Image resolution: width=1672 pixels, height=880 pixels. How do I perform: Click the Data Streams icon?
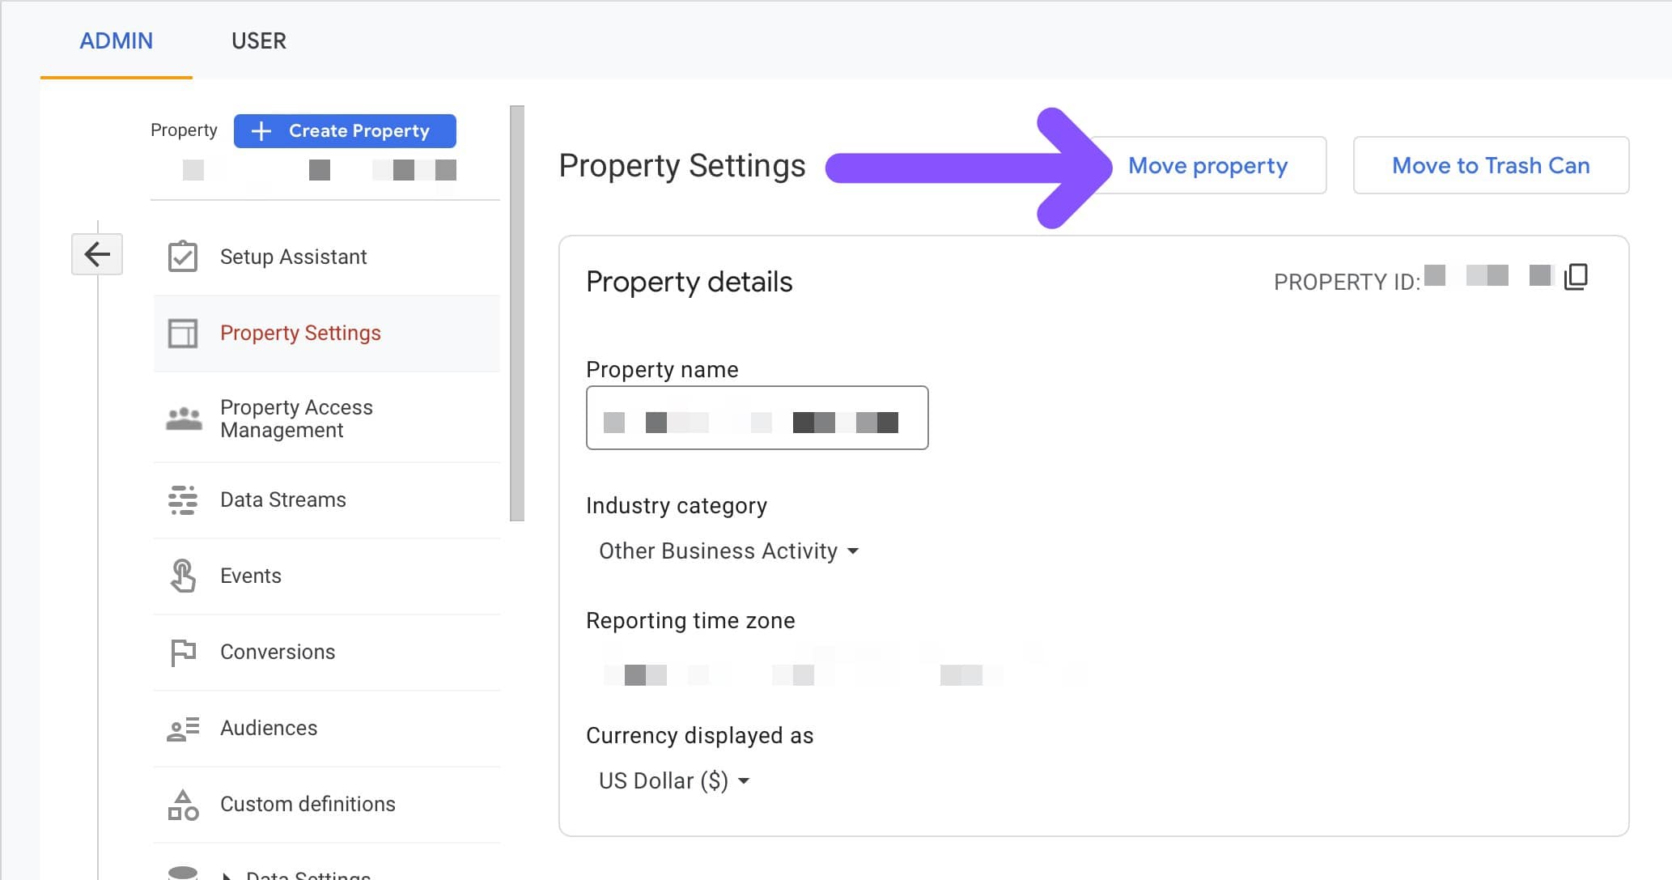[x=184, y=500]
